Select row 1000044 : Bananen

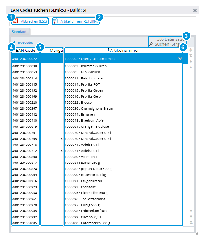click(x=100, y=115)
